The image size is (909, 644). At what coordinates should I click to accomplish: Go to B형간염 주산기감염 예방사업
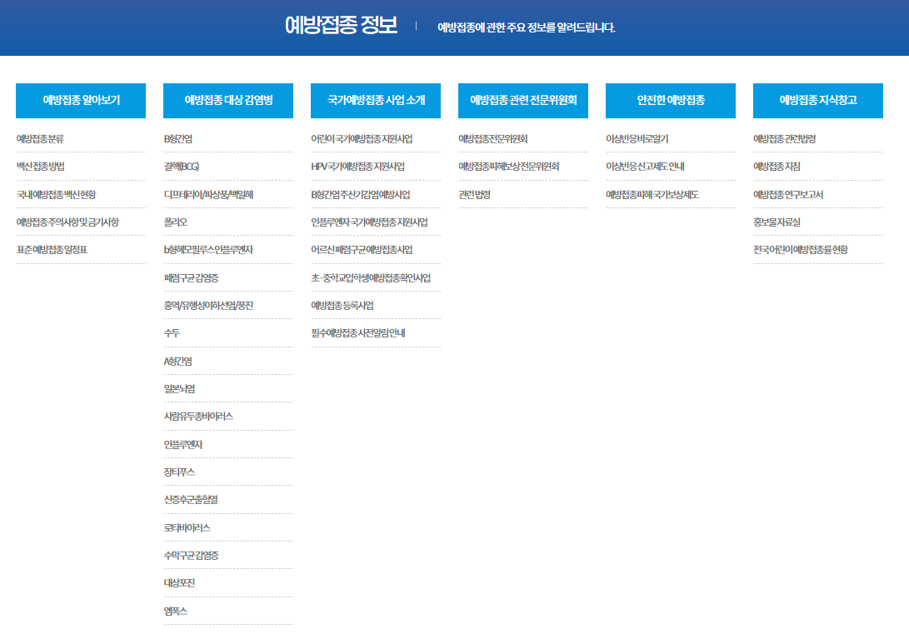pos(361,195)
